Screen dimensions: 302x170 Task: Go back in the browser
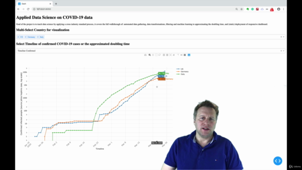18,9
